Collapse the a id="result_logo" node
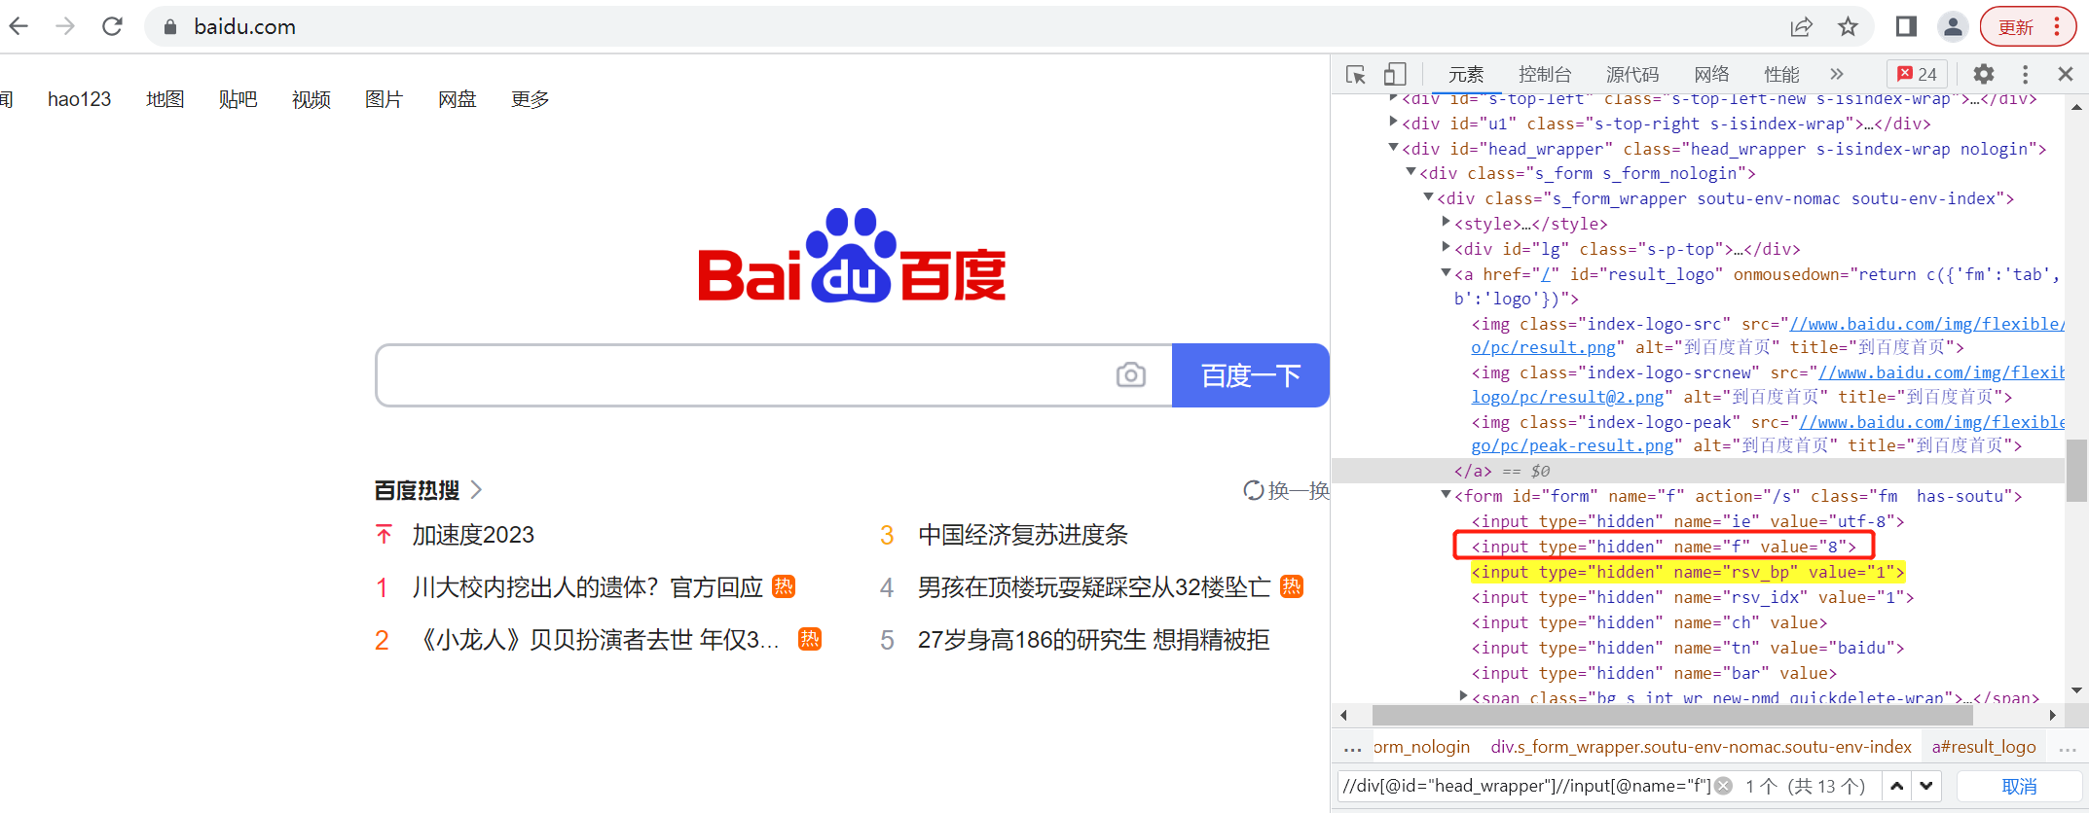Viewport: 2089px width, 813px height. [1446, 273]
